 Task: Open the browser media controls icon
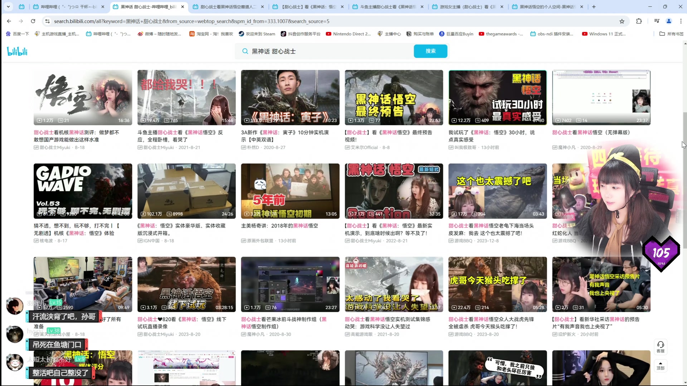[657, 21]
